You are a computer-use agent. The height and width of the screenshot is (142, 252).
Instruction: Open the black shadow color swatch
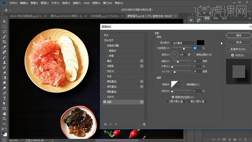200,43
